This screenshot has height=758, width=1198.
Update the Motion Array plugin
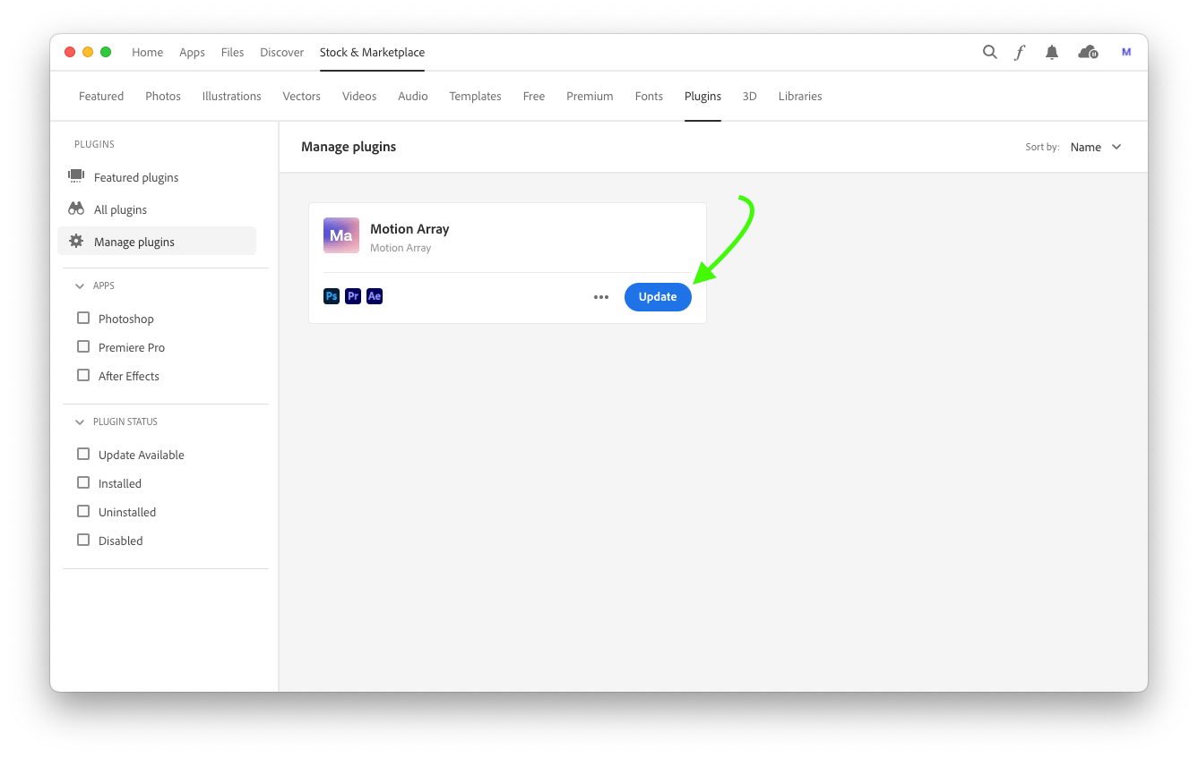[658, 296]
